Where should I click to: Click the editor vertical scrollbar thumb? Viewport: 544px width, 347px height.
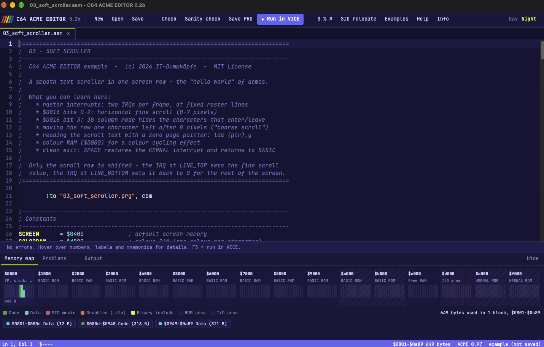click(542, 50)
